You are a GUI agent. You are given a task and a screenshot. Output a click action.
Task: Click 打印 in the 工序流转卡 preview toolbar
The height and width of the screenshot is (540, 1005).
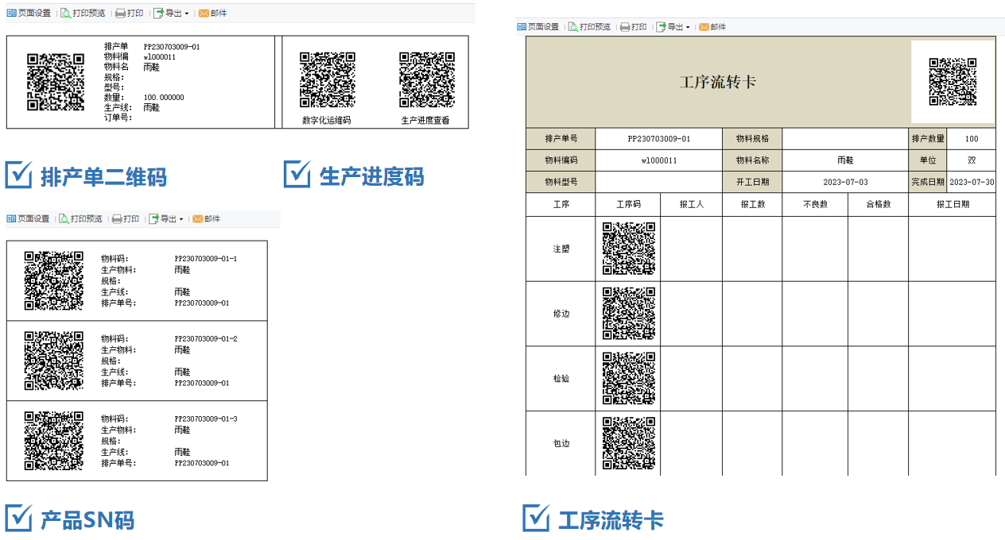634,27
